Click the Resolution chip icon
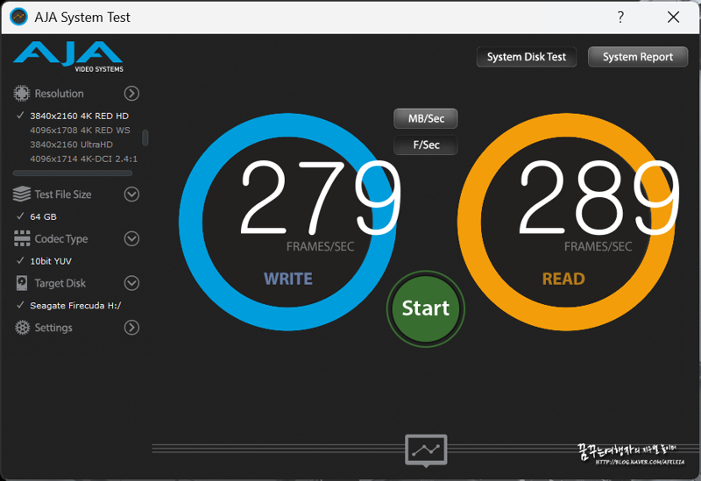Image resolution: width=701 pixels, height=481 pixels. [21, 94]
